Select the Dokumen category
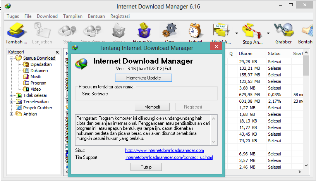The image size is (316, 181). coord(39,71)
